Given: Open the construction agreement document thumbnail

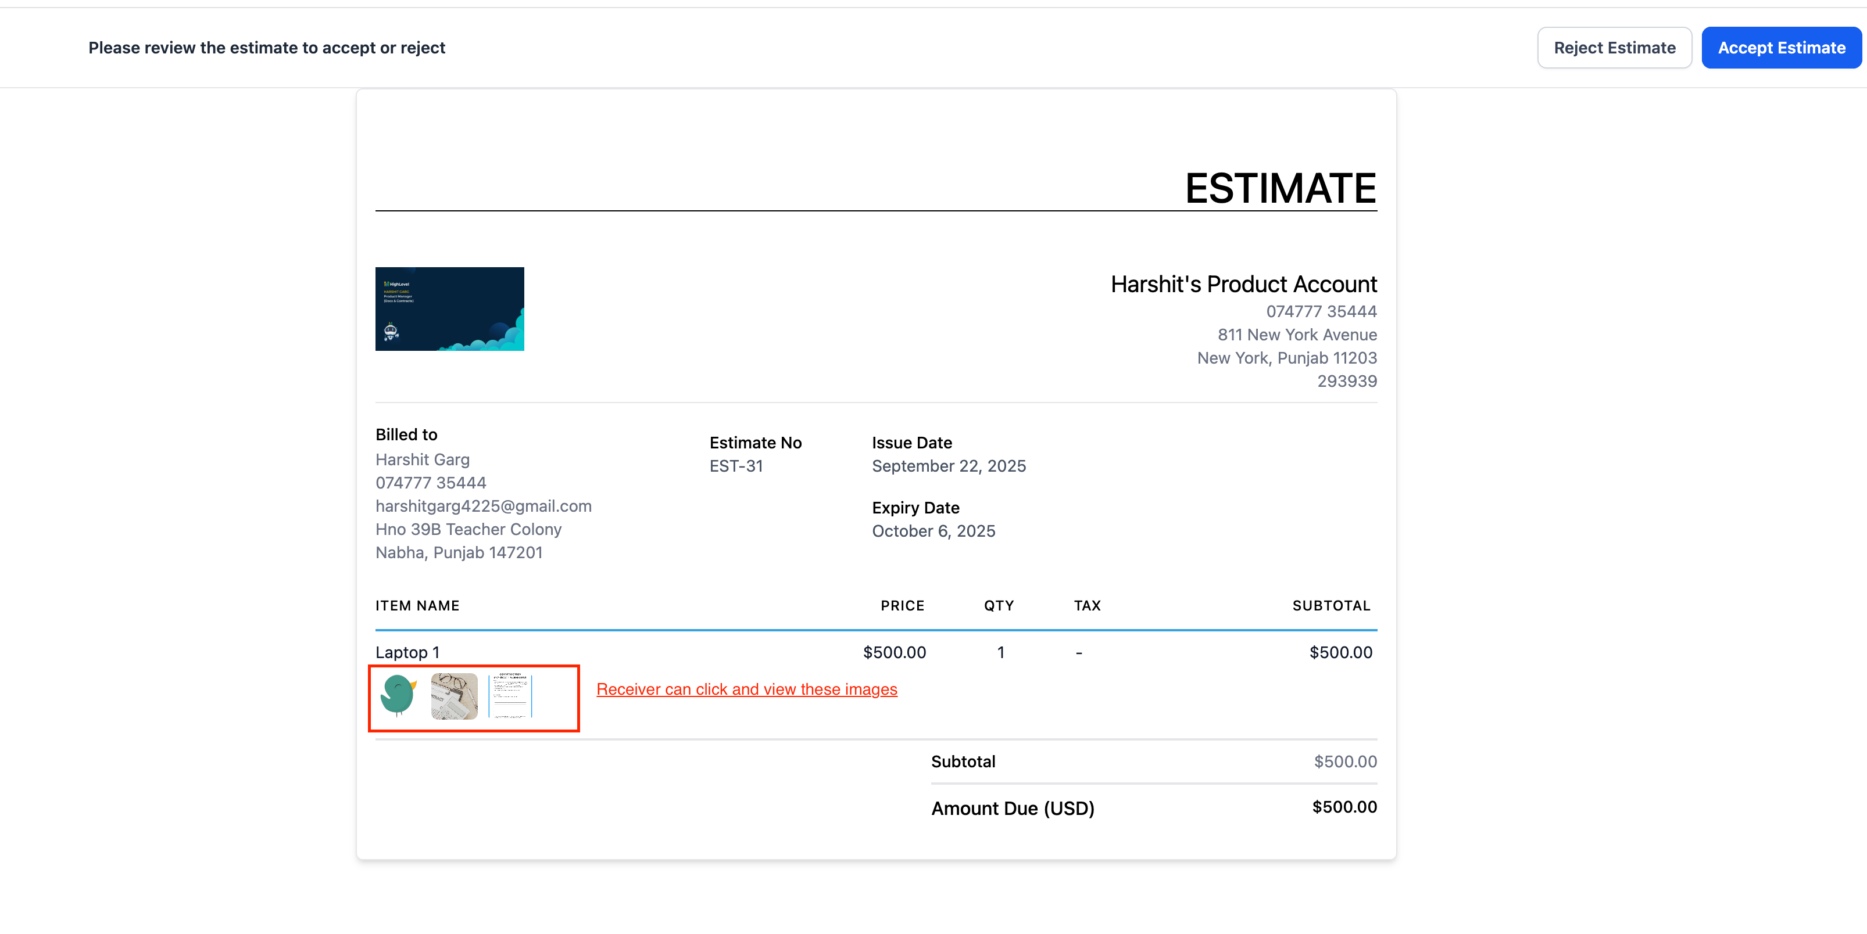Looking at the screenshot, I should [x=511, y=696].
